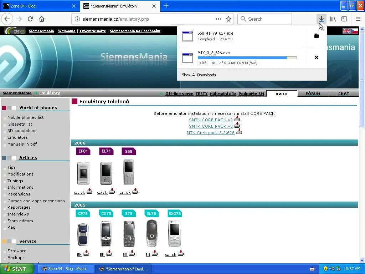Download icon under the SXG75 phone
365x274 pixels.
pyautogui.click(x=181, y=253)
